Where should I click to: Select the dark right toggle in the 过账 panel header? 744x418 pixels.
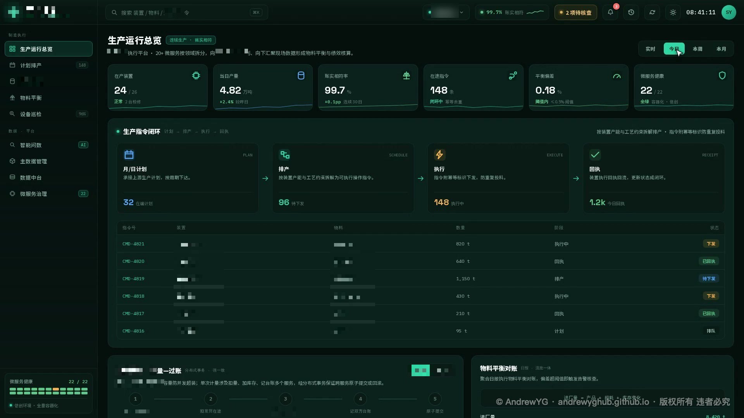click(x=443, y=370)
